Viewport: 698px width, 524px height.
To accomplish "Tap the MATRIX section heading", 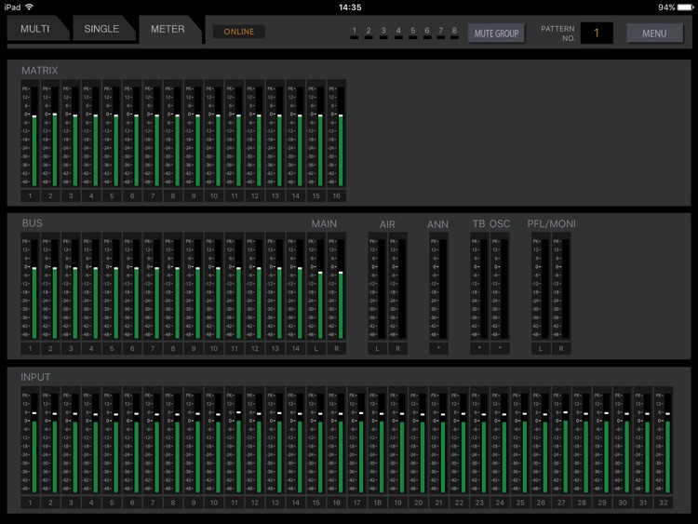I will coord(40,71).
